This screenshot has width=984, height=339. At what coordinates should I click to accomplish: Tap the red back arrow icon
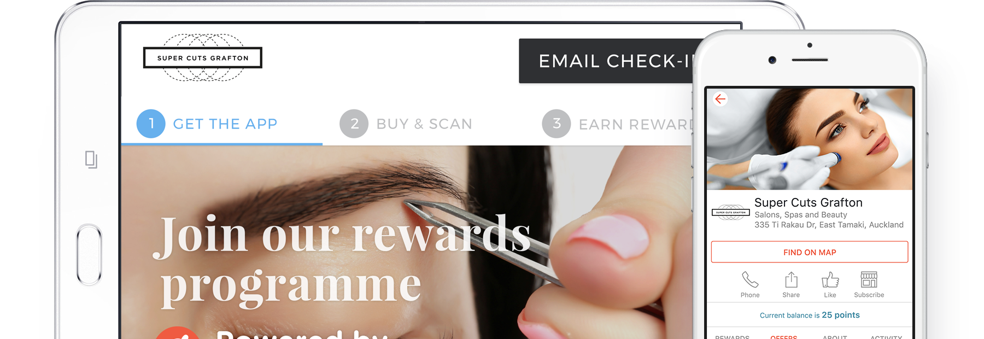(x=720, y=99)
